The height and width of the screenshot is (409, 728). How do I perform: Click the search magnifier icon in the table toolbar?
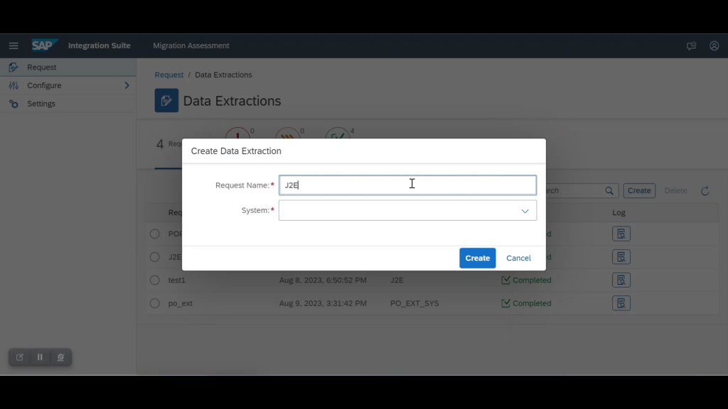pos(609,190)
